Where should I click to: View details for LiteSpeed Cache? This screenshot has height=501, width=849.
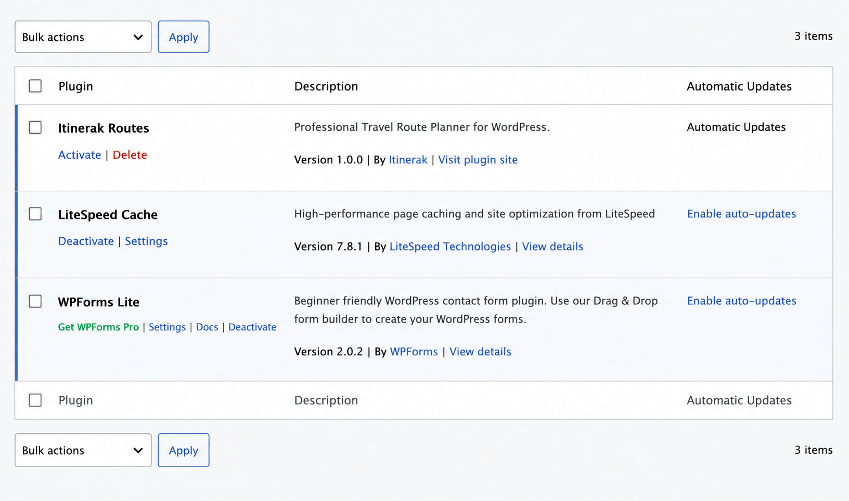coord(552,247)
